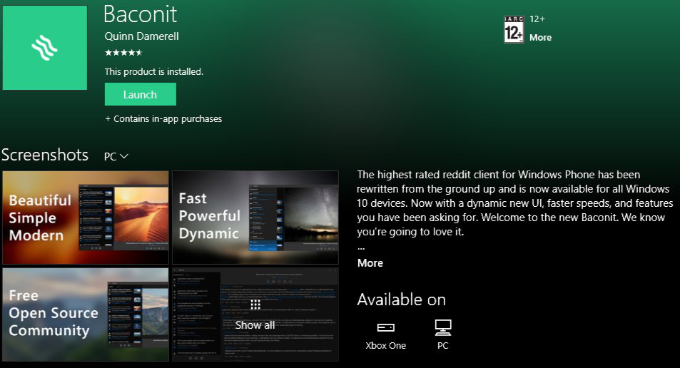Launch the Baconit app

[x=140, y=94]
